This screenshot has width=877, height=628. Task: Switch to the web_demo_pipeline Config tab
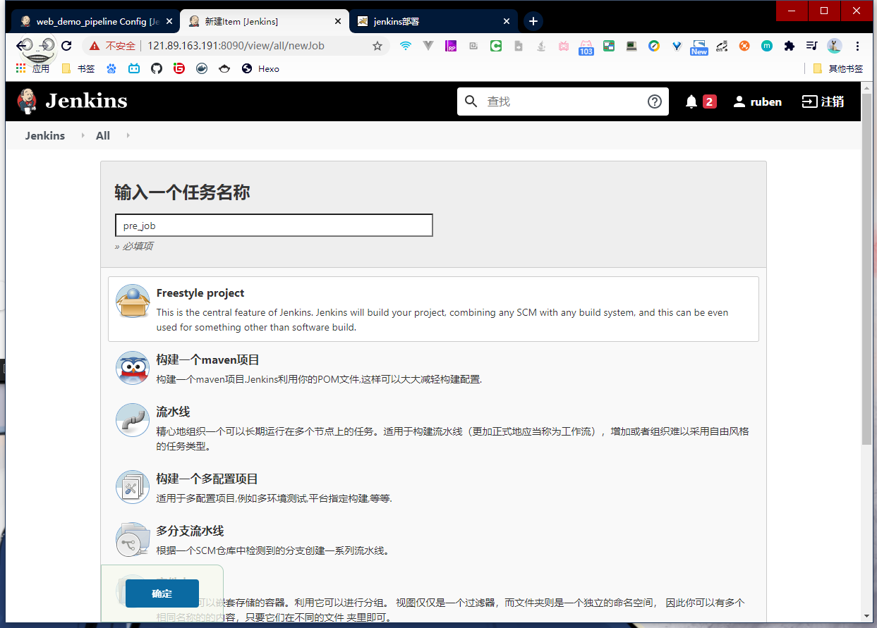click(95, 22)
